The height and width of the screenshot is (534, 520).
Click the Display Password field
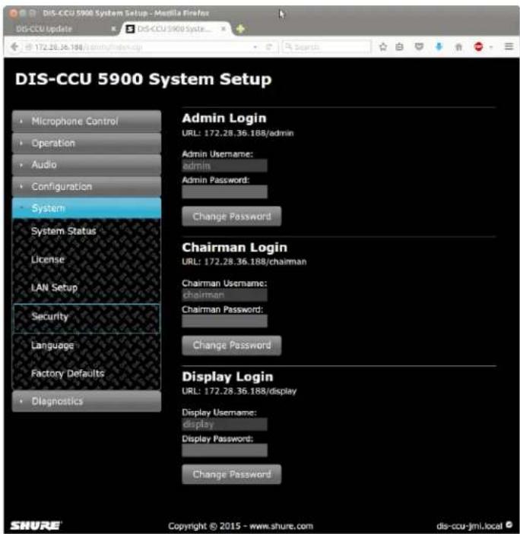tap(224, 450)
